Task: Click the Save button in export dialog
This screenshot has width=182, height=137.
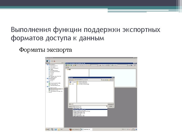Action: click(111, 104)
